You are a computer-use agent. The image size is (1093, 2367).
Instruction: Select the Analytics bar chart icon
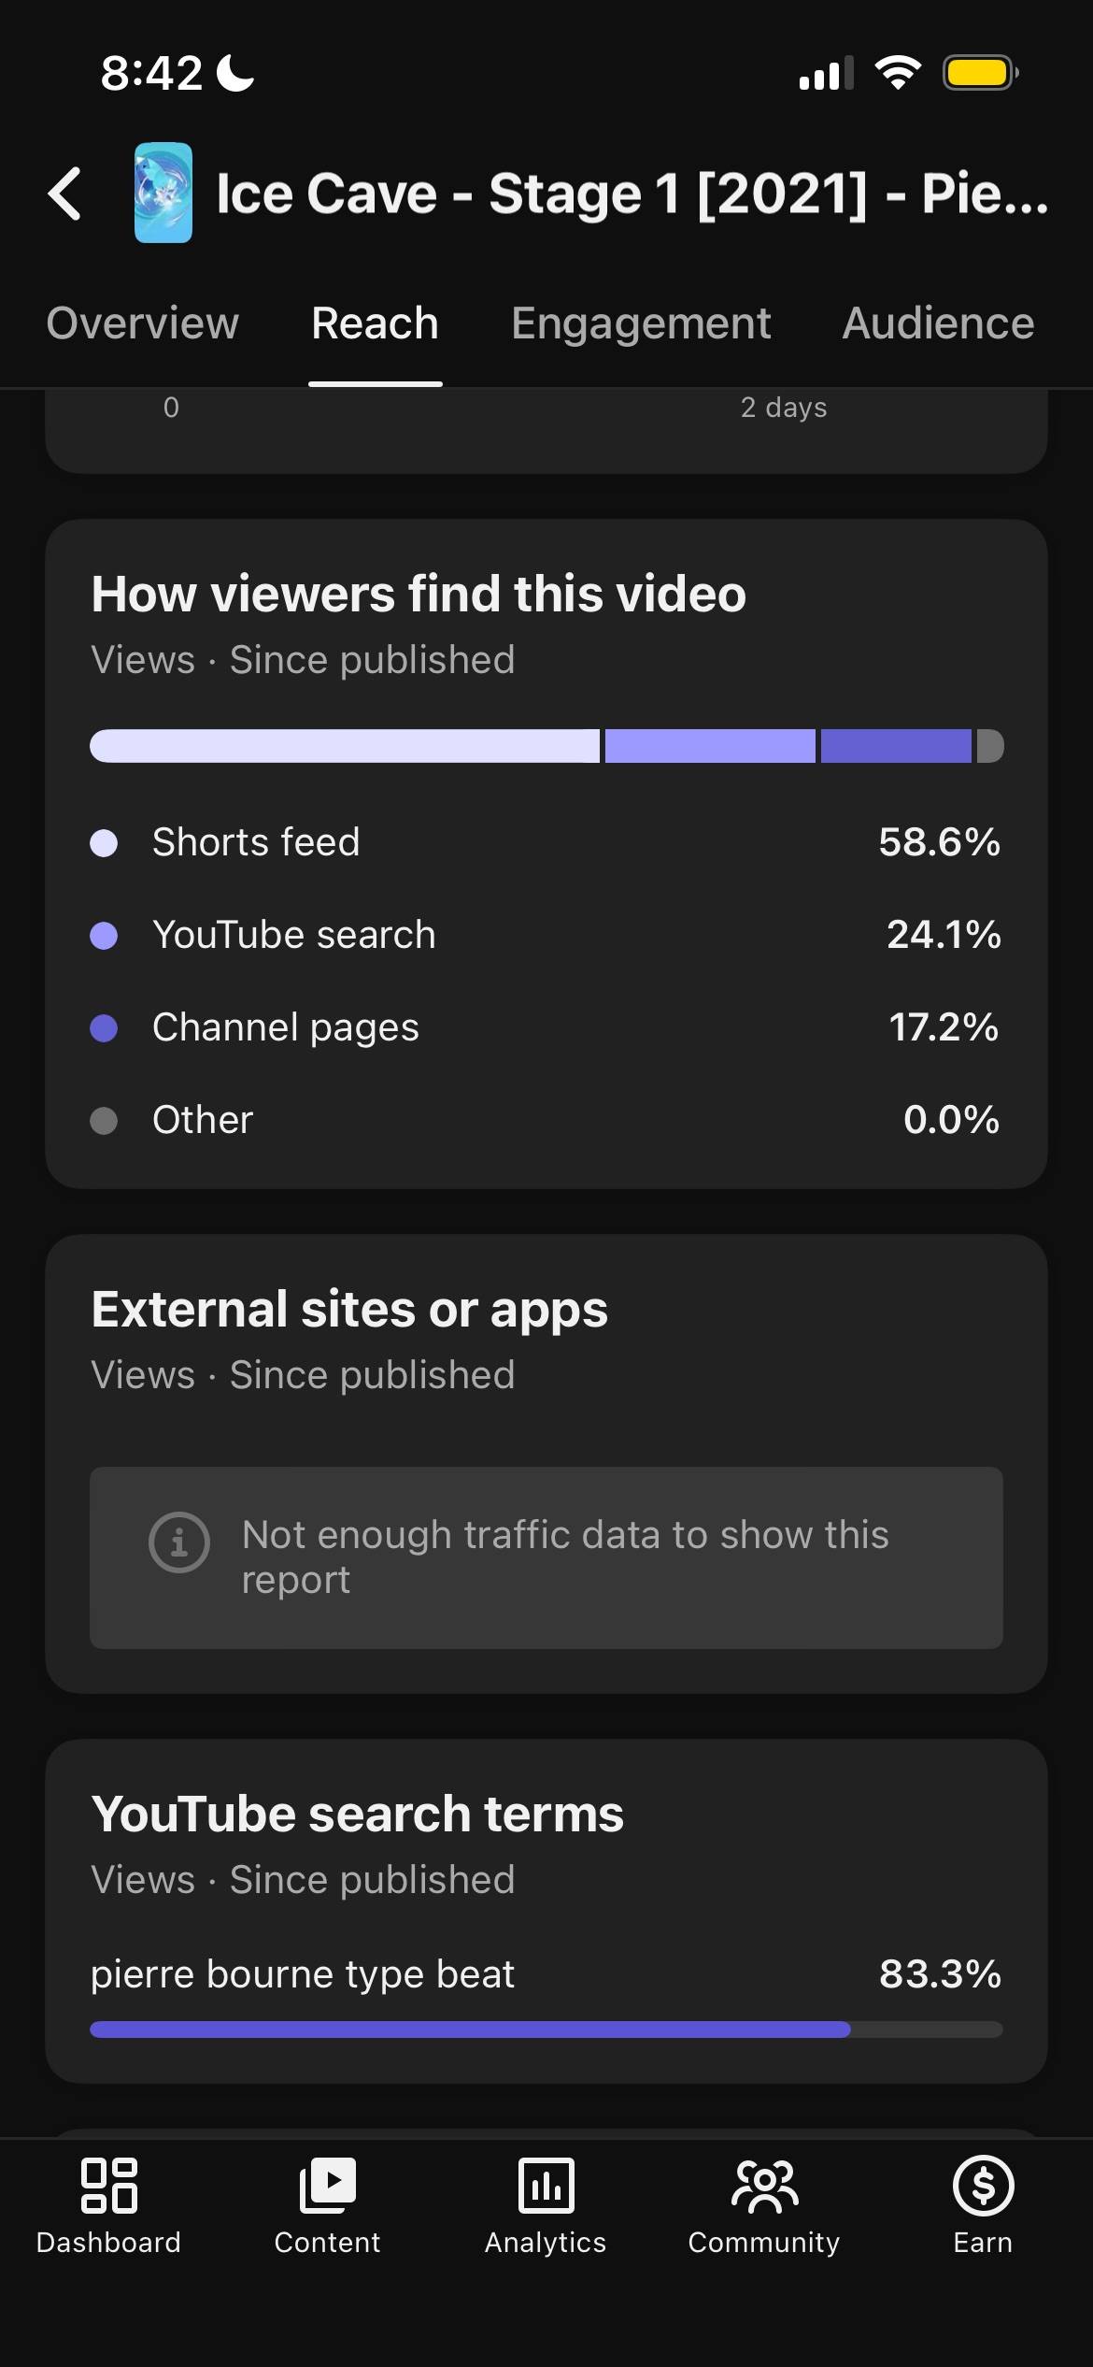click(x=546, y=2186)
